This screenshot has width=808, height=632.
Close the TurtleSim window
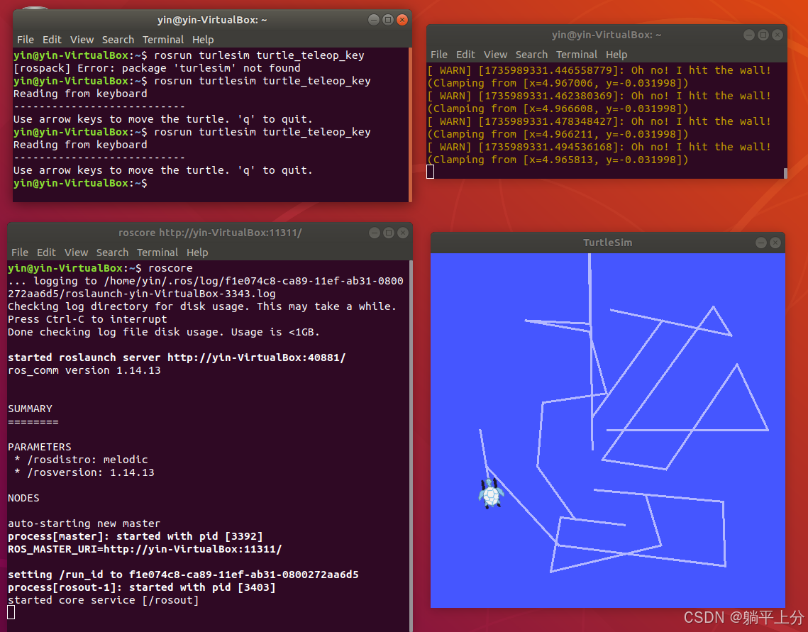(775, 243)
